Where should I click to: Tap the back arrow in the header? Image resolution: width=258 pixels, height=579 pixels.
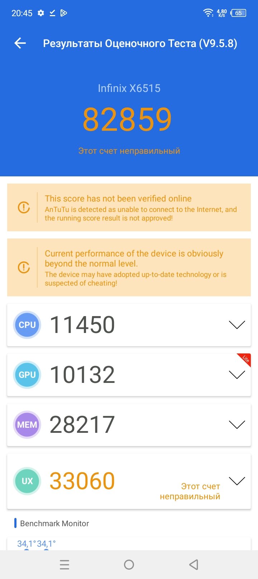[x=20, y=43]
